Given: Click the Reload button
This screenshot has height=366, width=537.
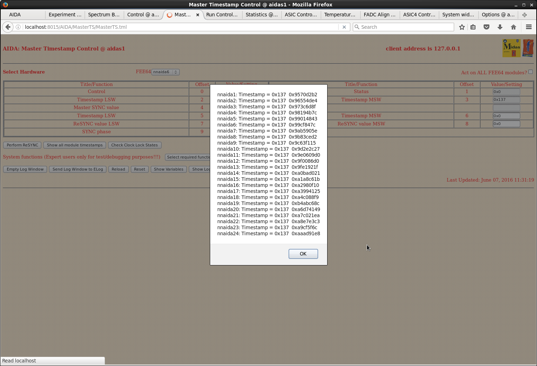Looking at the screenshot, I should point(118,169).
